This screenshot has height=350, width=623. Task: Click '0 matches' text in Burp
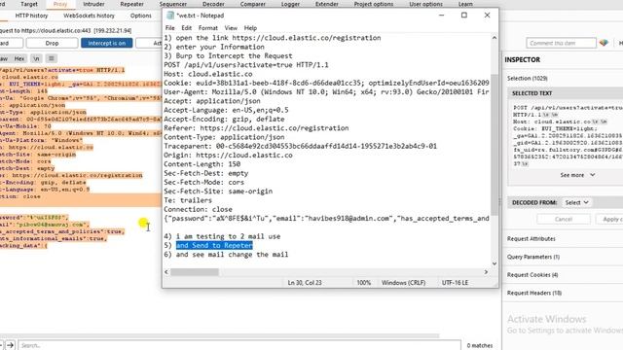click(x=480, y=346)
